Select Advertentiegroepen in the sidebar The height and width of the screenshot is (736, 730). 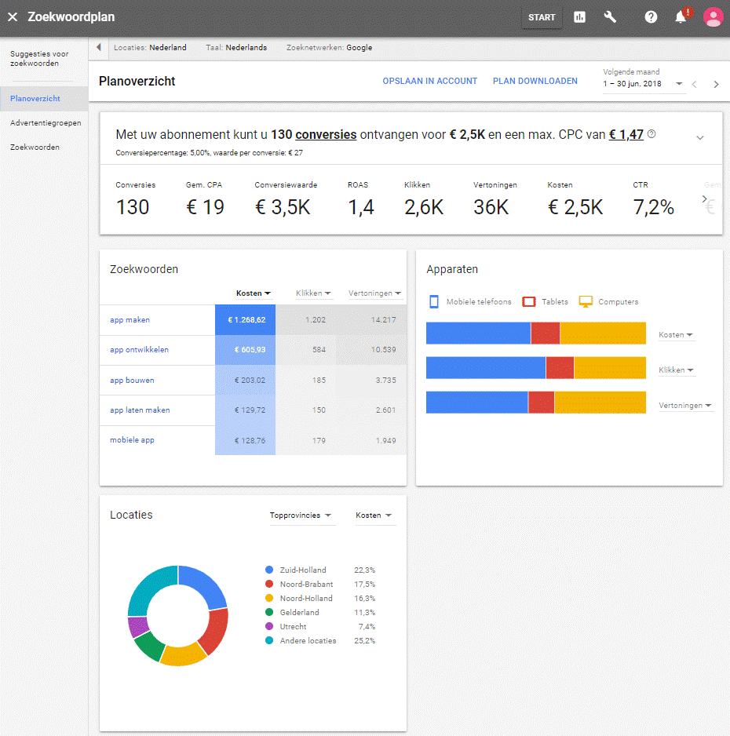click(46, 123)
